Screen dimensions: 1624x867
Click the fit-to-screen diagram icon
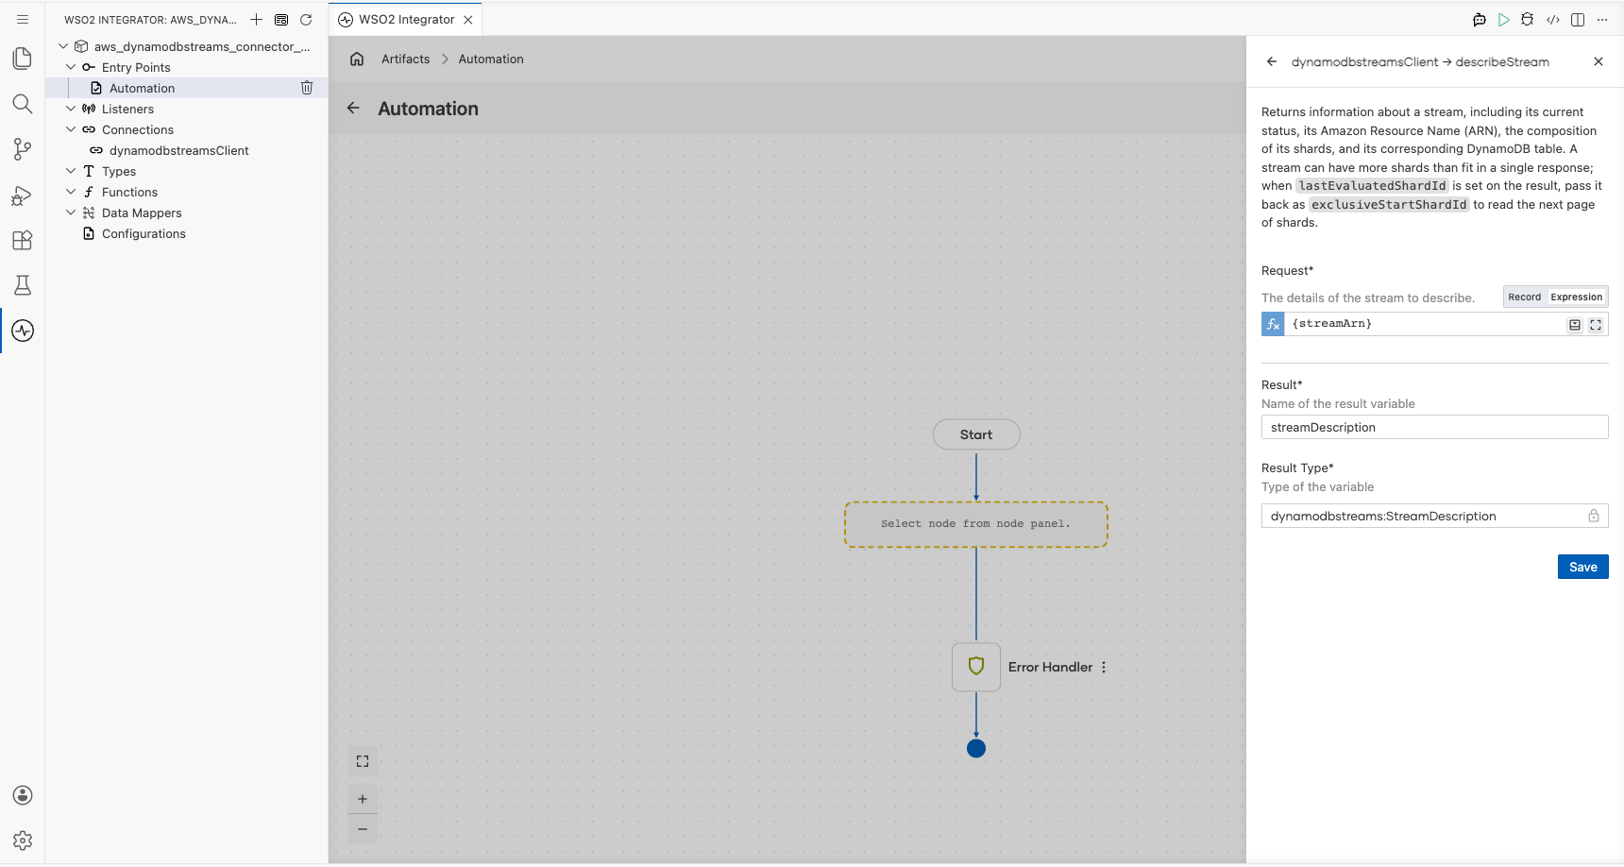(363, 761)
